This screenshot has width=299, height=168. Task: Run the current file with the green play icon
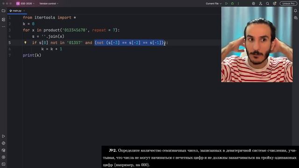(226, 3)
